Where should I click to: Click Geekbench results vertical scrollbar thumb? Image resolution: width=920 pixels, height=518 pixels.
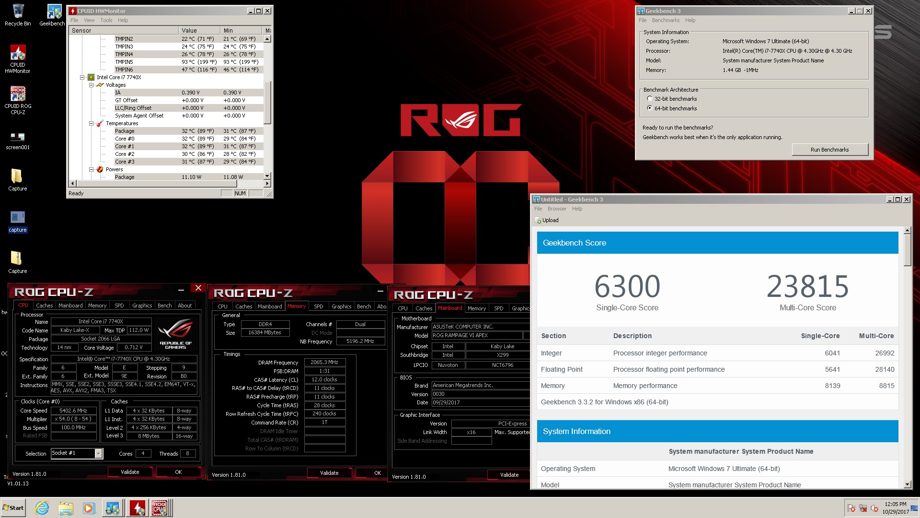coord(907,250)
